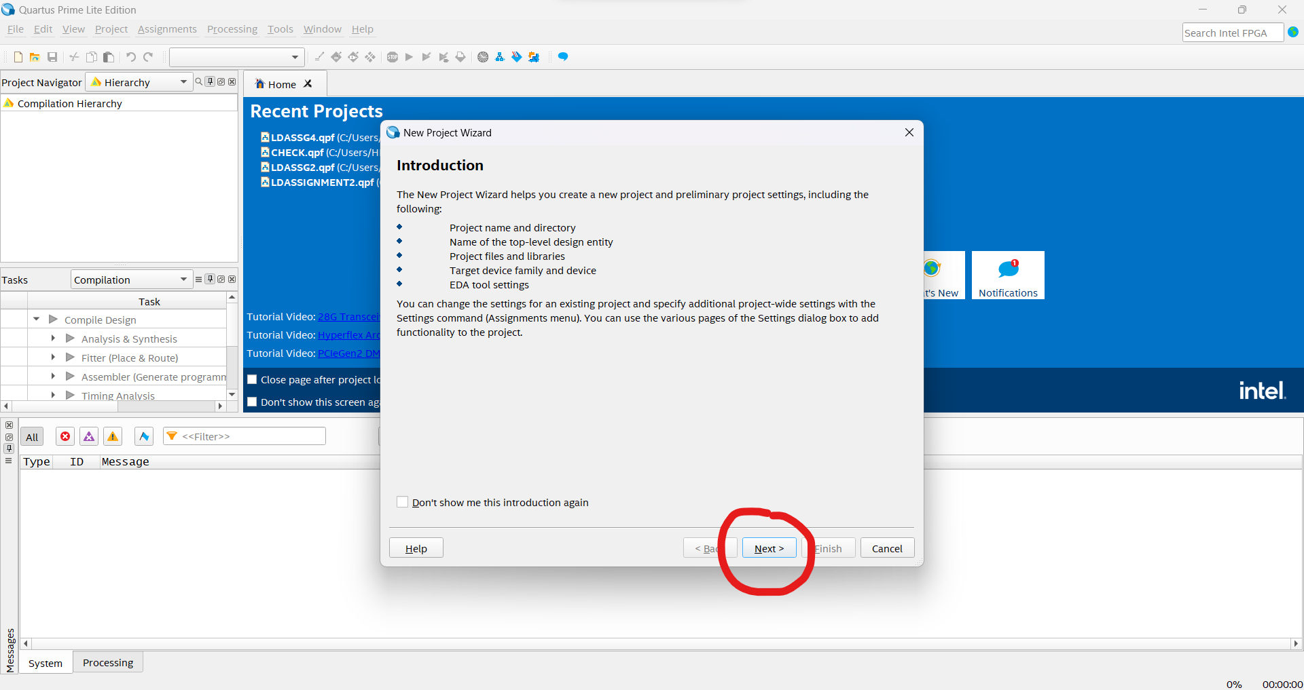Click the Cut scissors icon
Screen dimensions: 1304x690
coord(74,57)
